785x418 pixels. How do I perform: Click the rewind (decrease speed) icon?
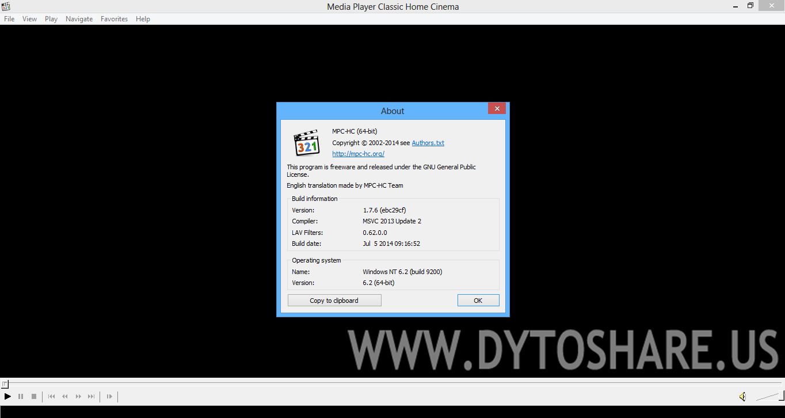65,396
